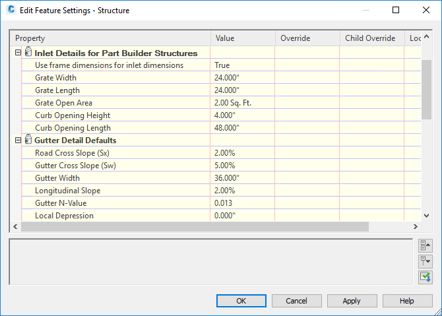Viewport: 442px width, 316px height.
Task: Click the Child Override column header
Action: [x=371, y=38]
